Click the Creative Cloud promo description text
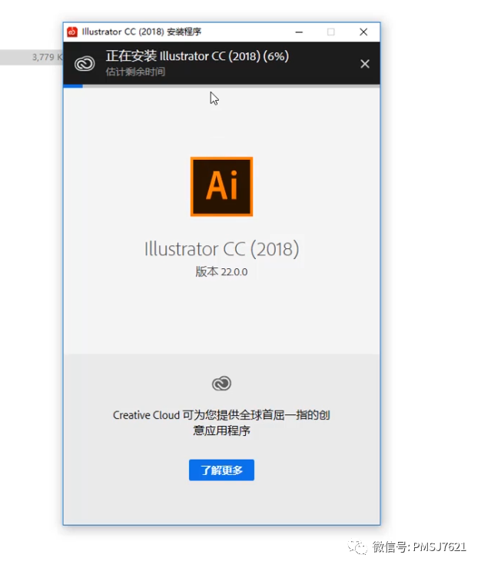The image size is (481, 568). (x=221, y=423)
